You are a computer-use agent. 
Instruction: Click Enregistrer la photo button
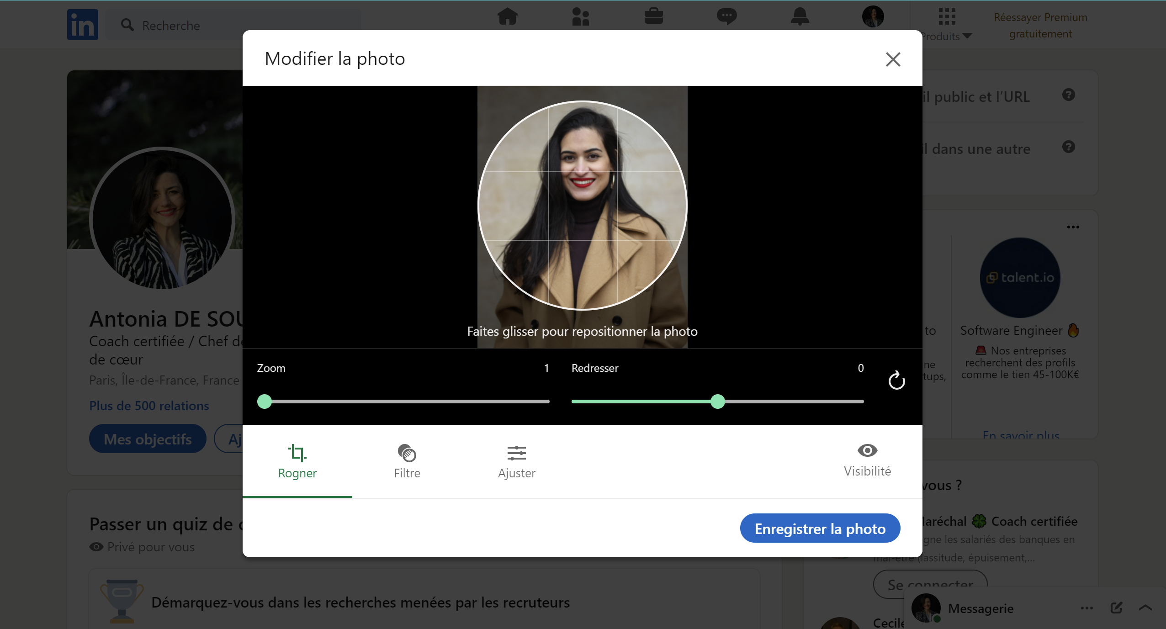(820, 528)
